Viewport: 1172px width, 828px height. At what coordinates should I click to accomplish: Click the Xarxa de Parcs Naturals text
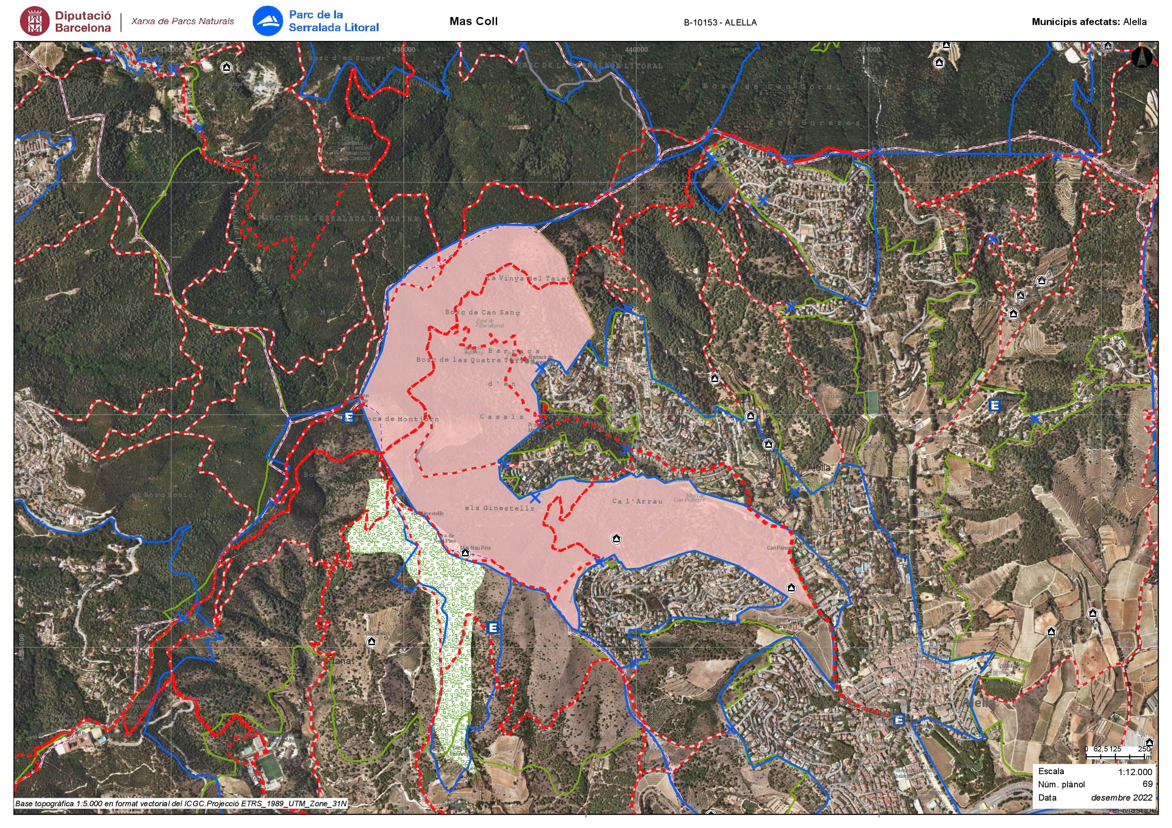pos(182,21)
